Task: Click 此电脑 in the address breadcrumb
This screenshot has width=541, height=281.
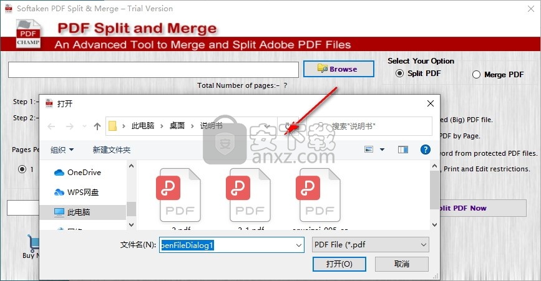Action: pos(142,126)
